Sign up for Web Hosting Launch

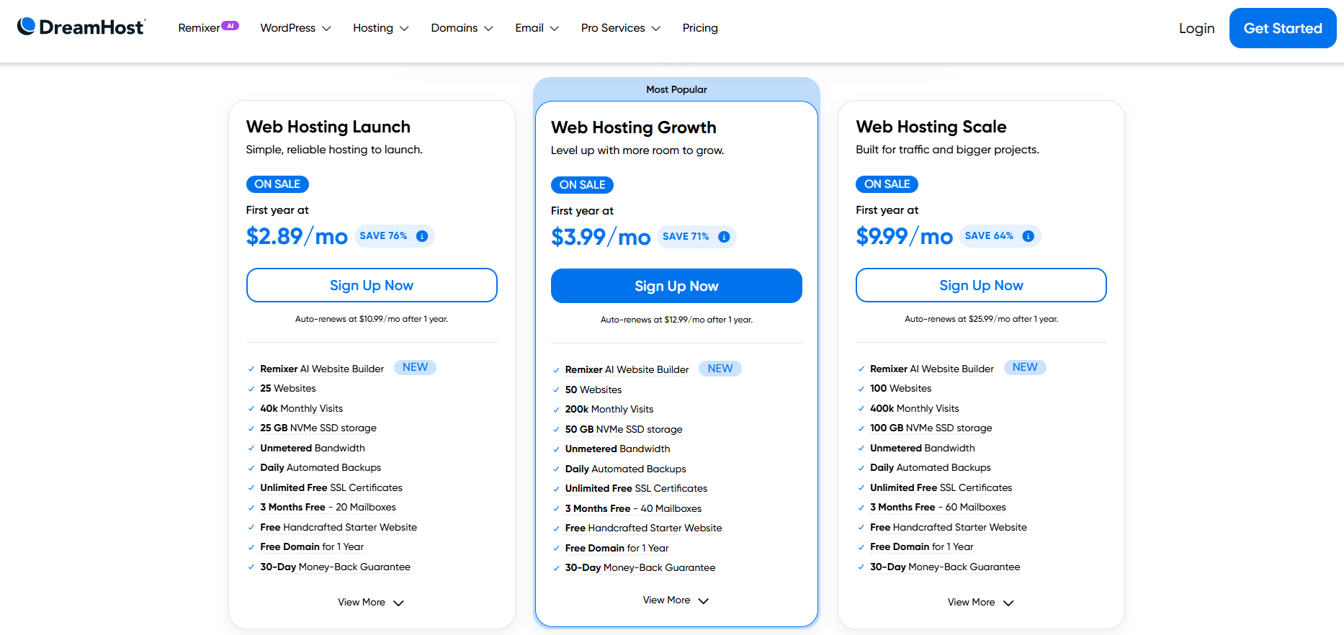(372, 285)
